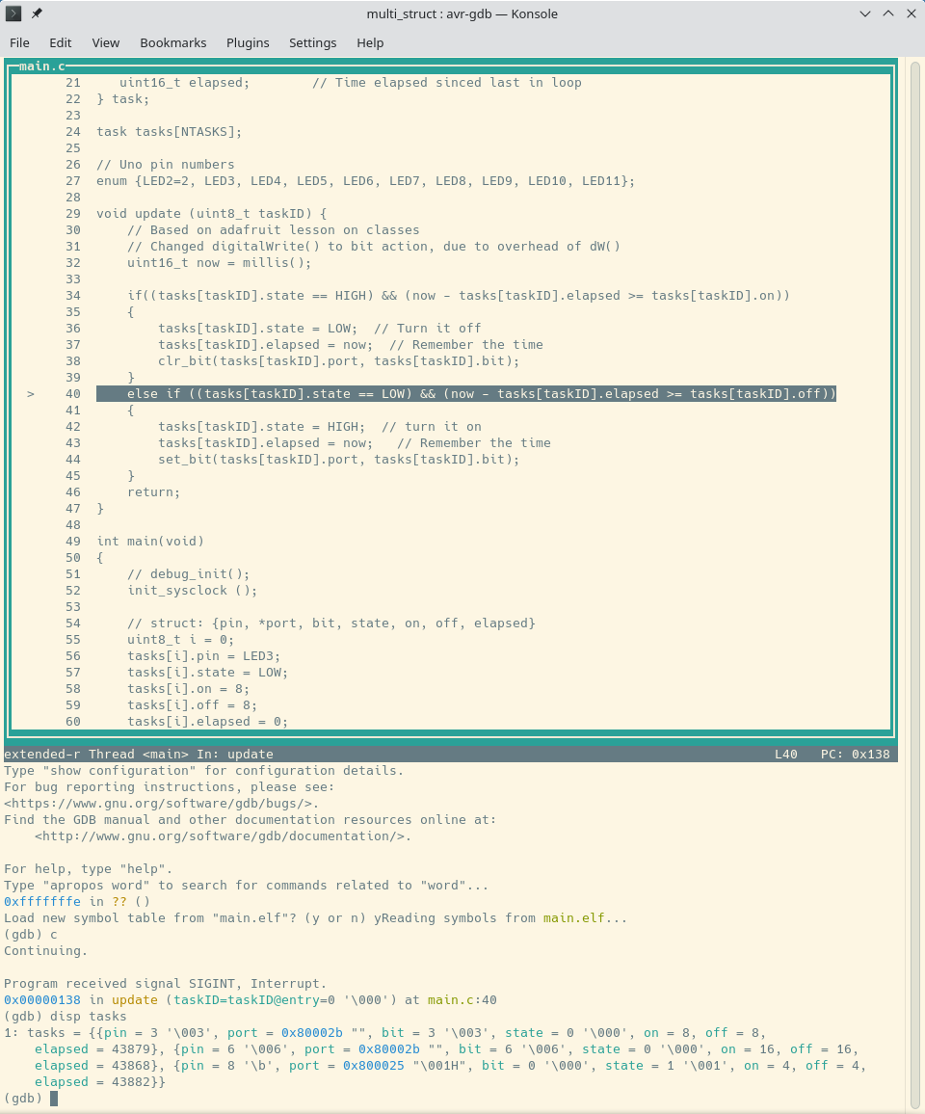Click line 49 'int main(void)'
This screenshot has height=1114, width=925.
tap(150, 541)
